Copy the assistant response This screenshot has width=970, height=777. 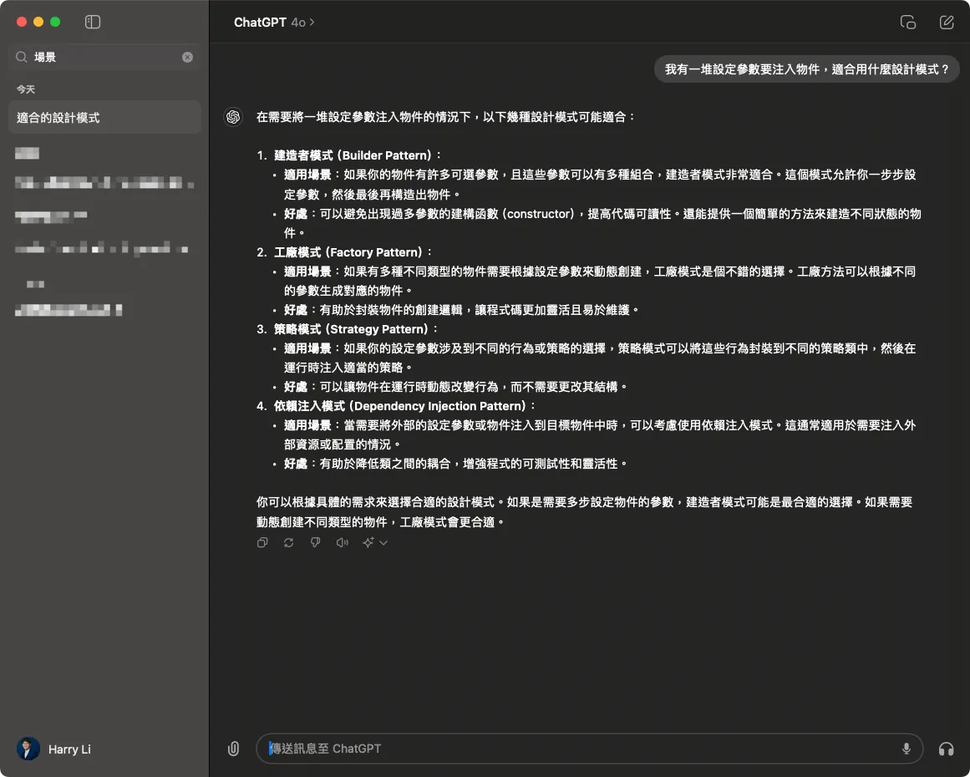click(x=262, y=543)
